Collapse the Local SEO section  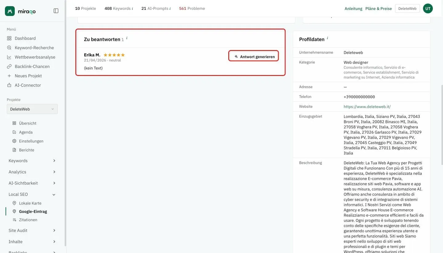click(33, 194)
